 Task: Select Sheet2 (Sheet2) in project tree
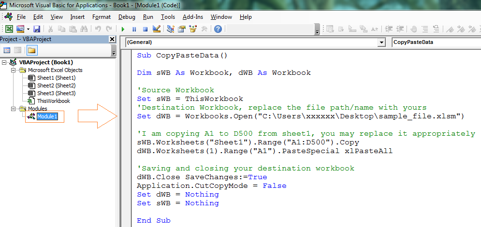(57, 85)
